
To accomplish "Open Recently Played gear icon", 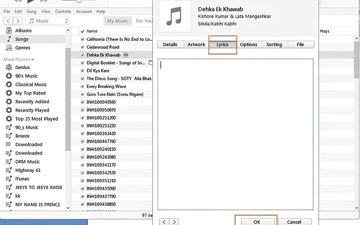I will click(9, 110).
